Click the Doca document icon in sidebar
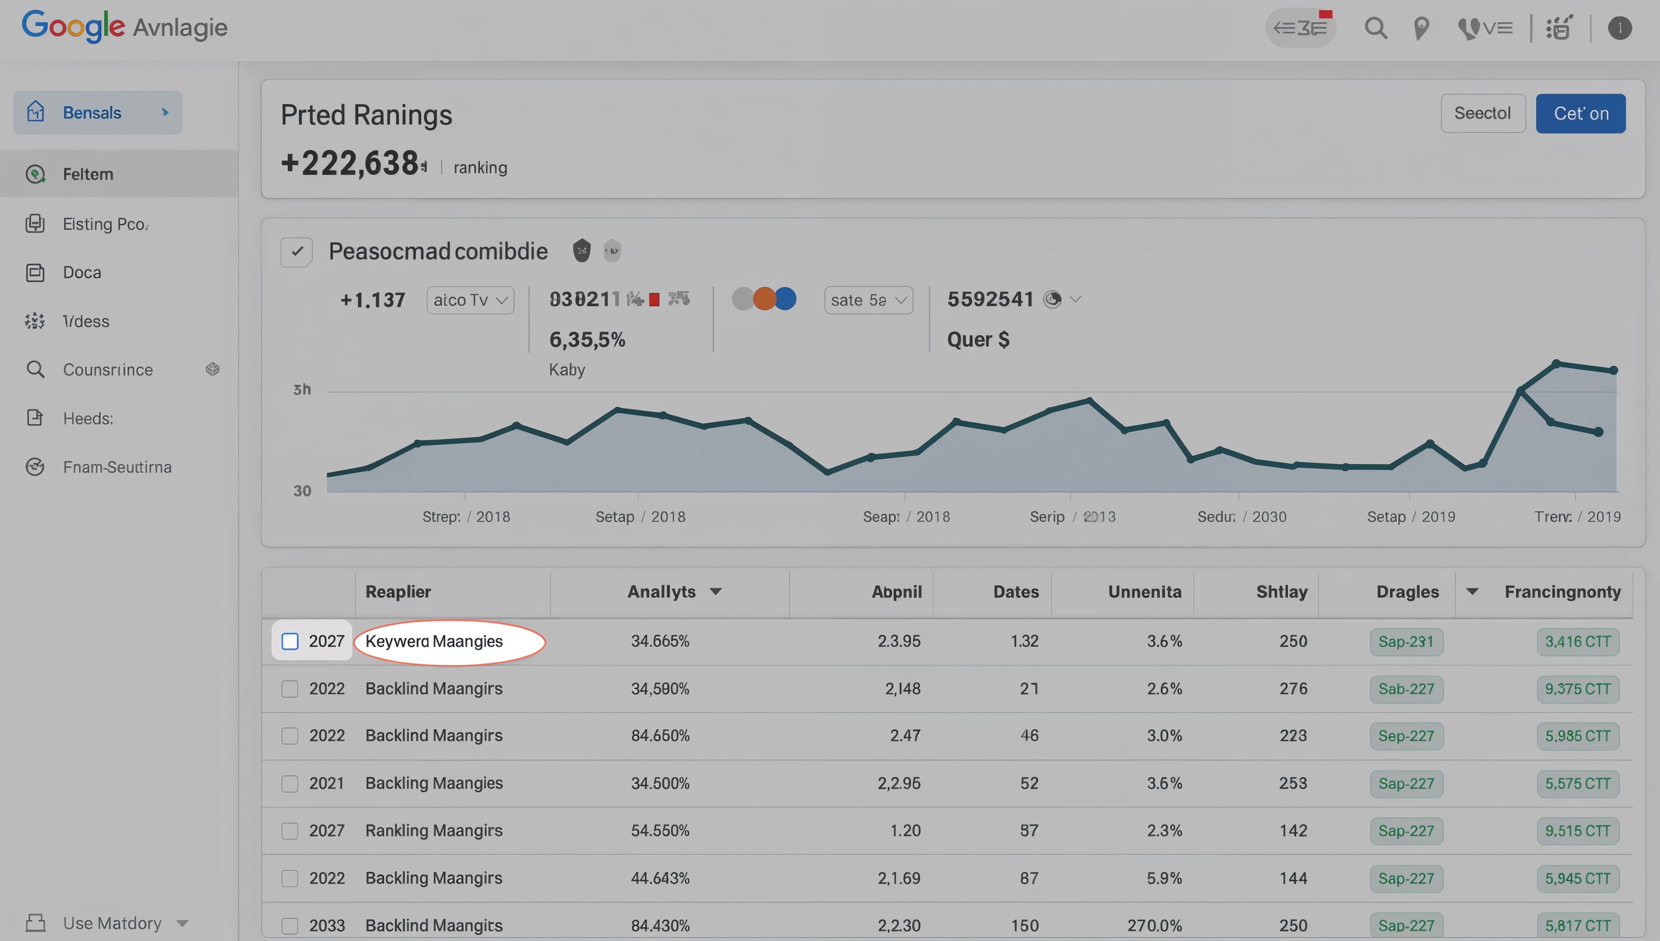The height and width of the screenshot is (941, 1660). pos(35,272)
